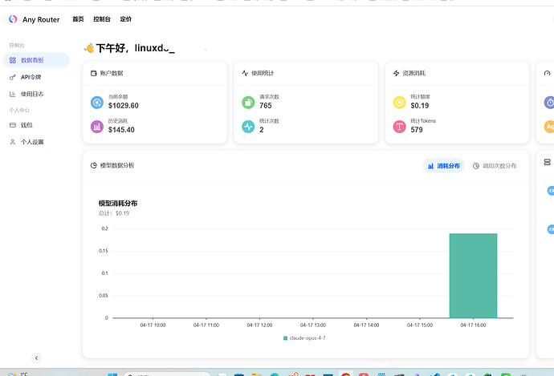Click the Any Router logo icon
This screenshot has height=376, width=554.
pyautogui.click(x=13, y=19)
